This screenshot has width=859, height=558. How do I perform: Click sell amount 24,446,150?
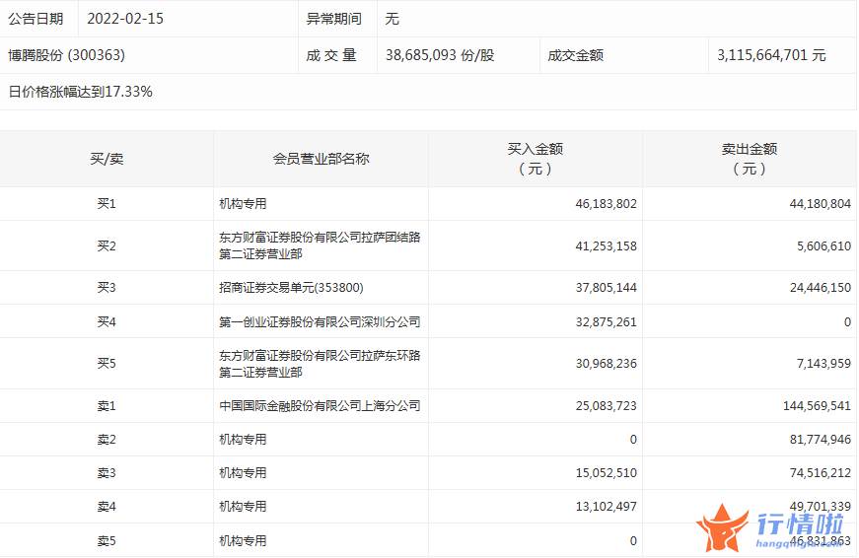pos(821,288)
